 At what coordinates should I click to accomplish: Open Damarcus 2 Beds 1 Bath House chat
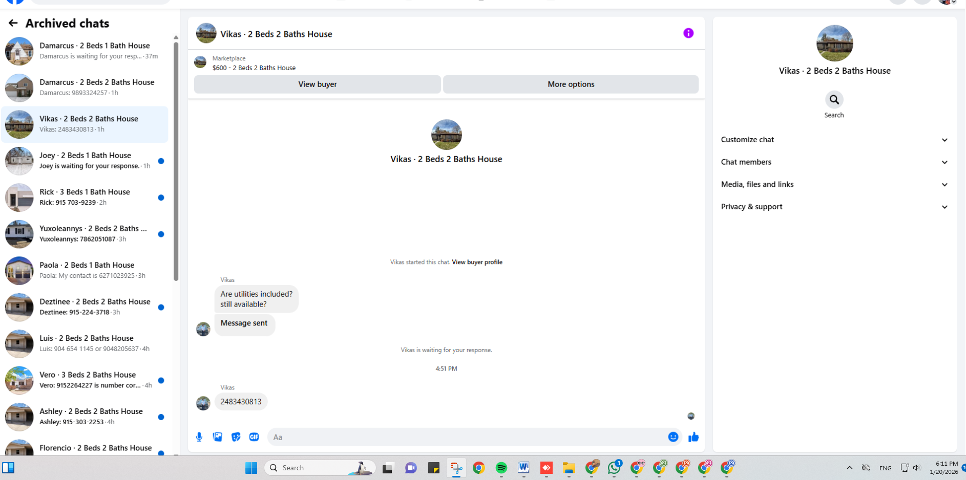click(85, 51)
